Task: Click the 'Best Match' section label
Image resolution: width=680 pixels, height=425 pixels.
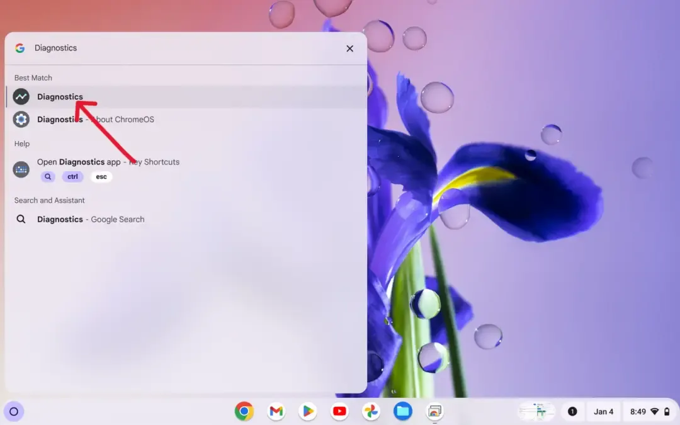Action: tap(33, 78)
